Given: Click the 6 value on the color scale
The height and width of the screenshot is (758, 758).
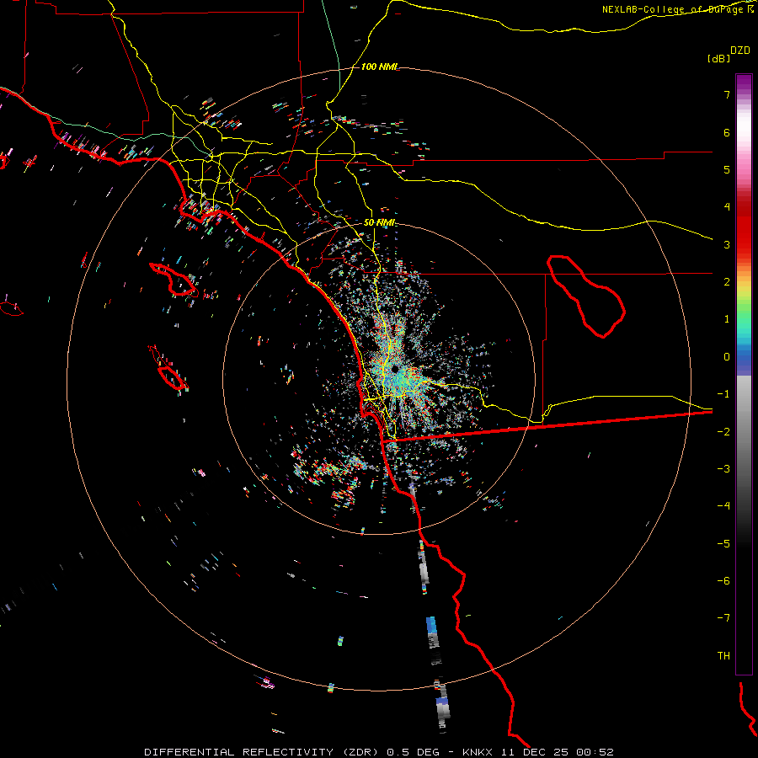Looking at the screenshot, I should [x=727, y=132].
